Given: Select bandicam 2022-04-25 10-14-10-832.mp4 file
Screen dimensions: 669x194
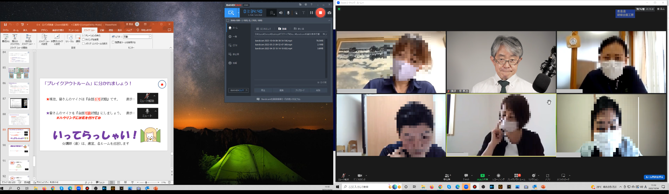Looking at the screenshot, I should pos(289,49).
